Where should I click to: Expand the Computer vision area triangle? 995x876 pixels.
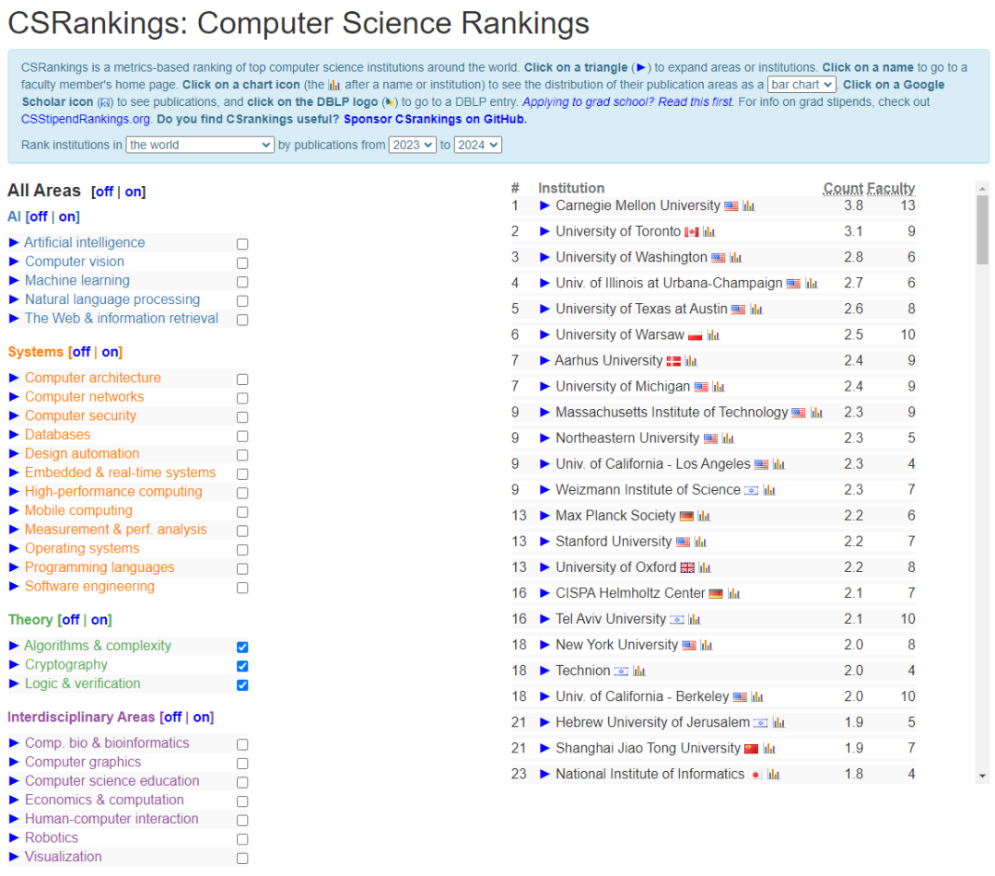tap(14, 262)
